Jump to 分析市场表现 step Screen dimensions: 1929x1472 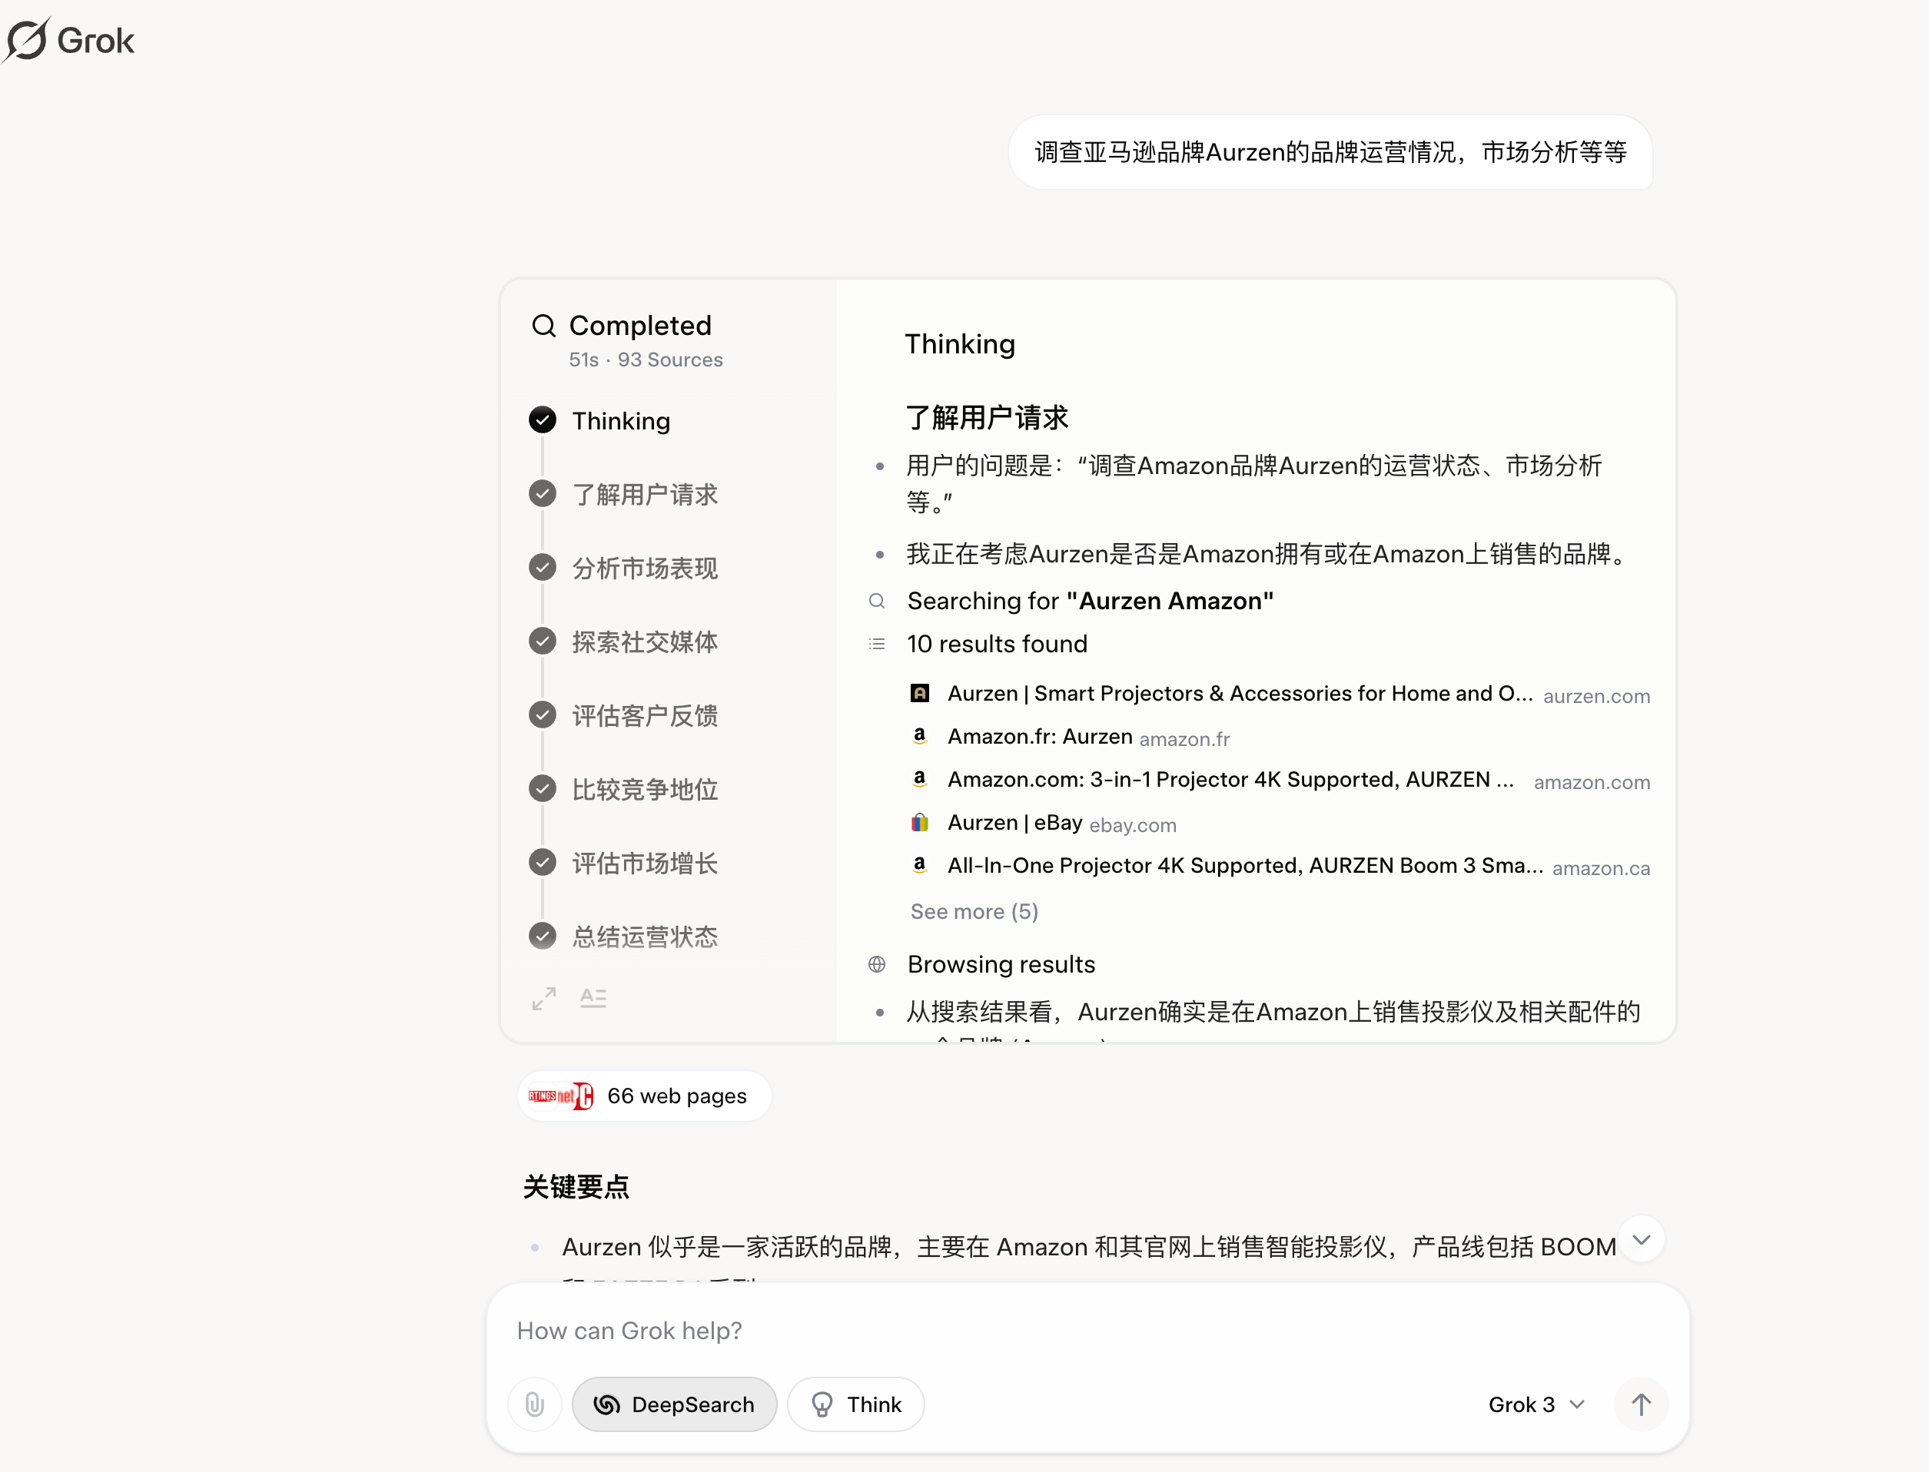[645, 568]
